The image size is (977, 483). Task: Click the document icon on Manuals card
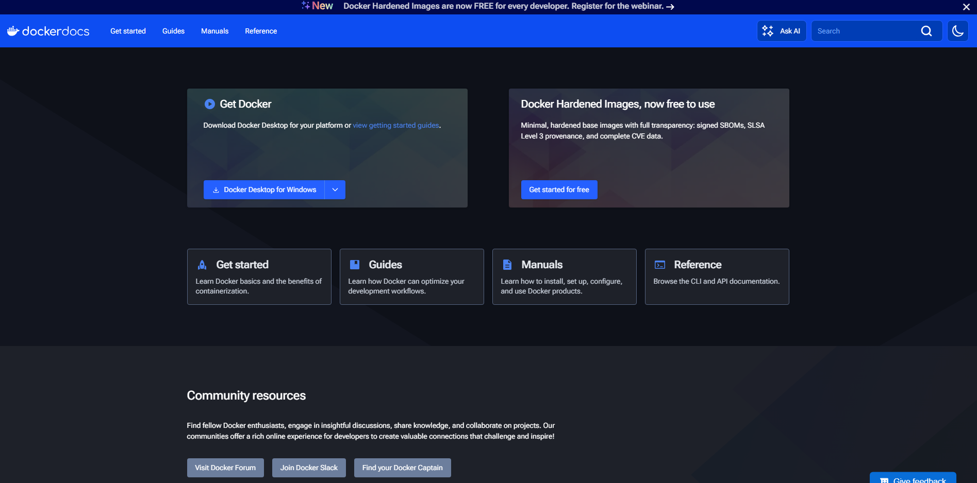(x=507, y=265)
